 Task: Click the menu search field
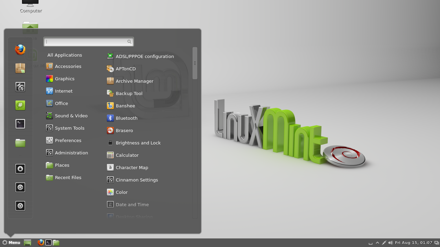coord(88,42)
